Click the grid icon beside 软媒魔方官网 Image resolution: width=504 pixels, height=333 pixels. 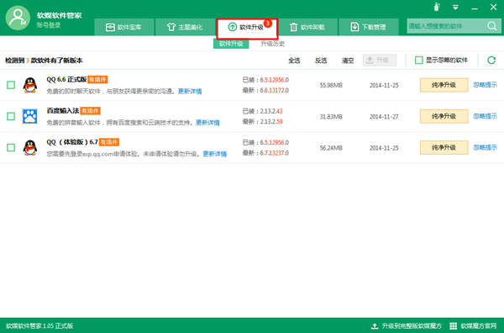(454, 326)
